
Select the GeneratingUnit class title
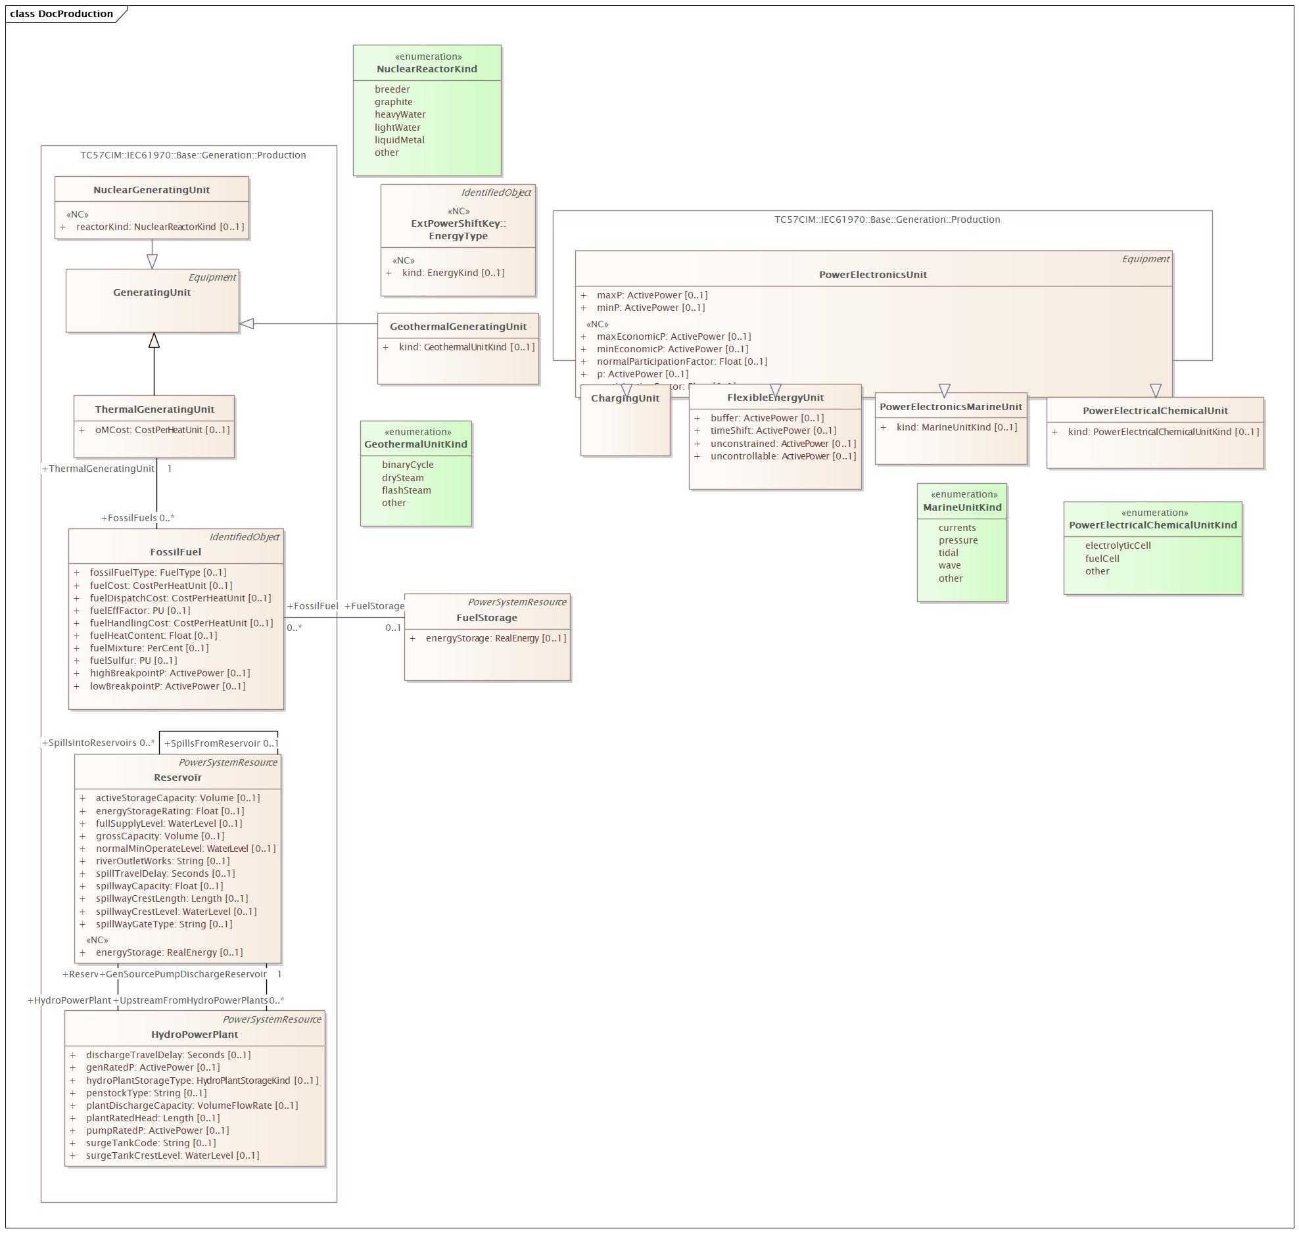(x=152, y=292)
